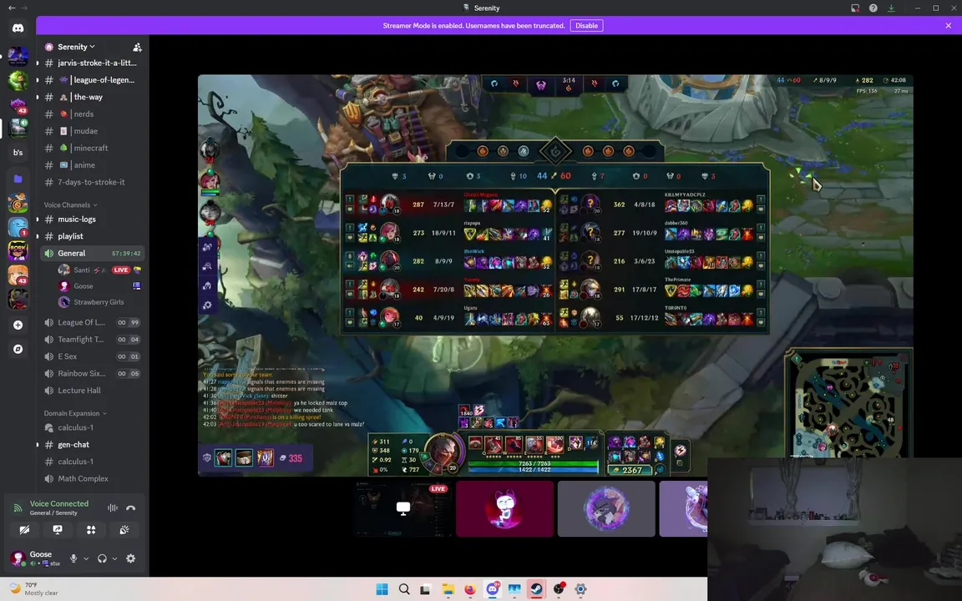Viewport: 962px width, 601px height.
Task: Open Steam from taskbar
Action: pos(536,589)
